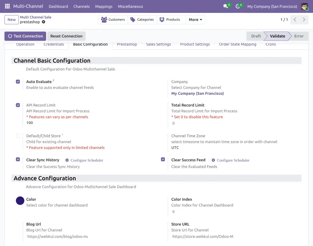Click the New button
Viewport: 313px width, 246px height.
11,20
